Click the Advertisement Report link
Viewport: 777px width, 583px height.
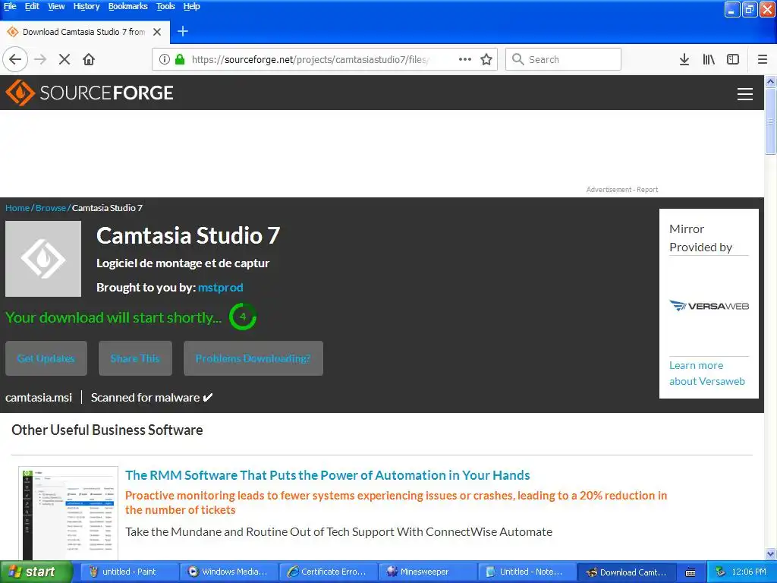[622, 190]
